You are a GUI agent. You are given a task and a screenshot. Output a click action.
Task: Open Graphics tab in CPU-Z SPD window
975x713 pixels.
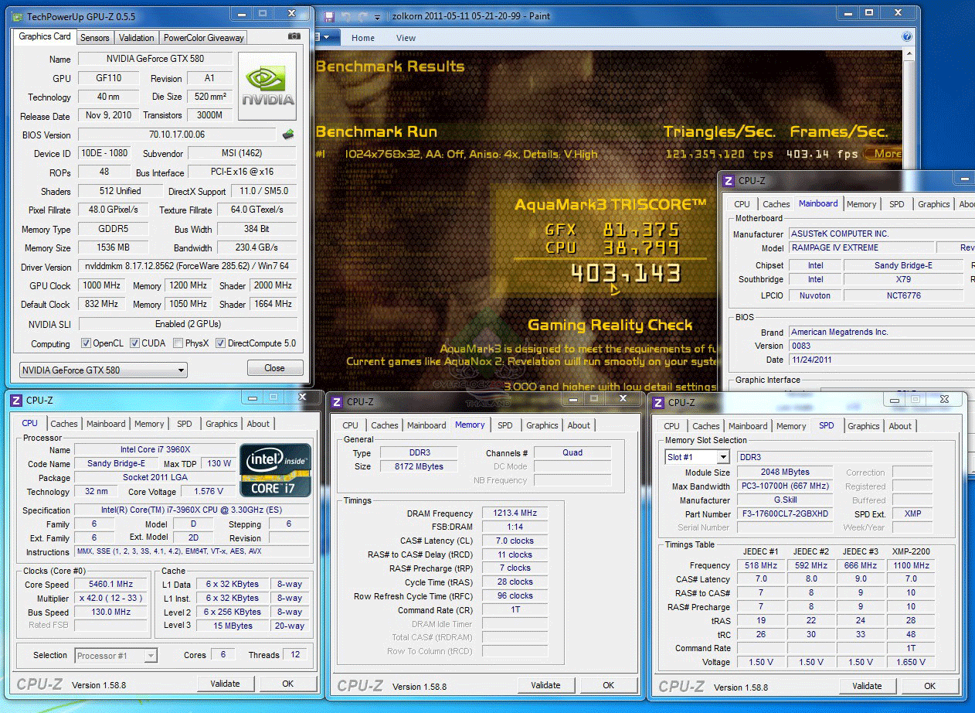[x=864, y=426]
